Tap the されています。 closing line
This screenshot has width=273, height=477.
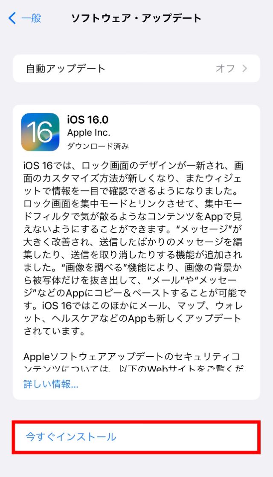[55, 331]
